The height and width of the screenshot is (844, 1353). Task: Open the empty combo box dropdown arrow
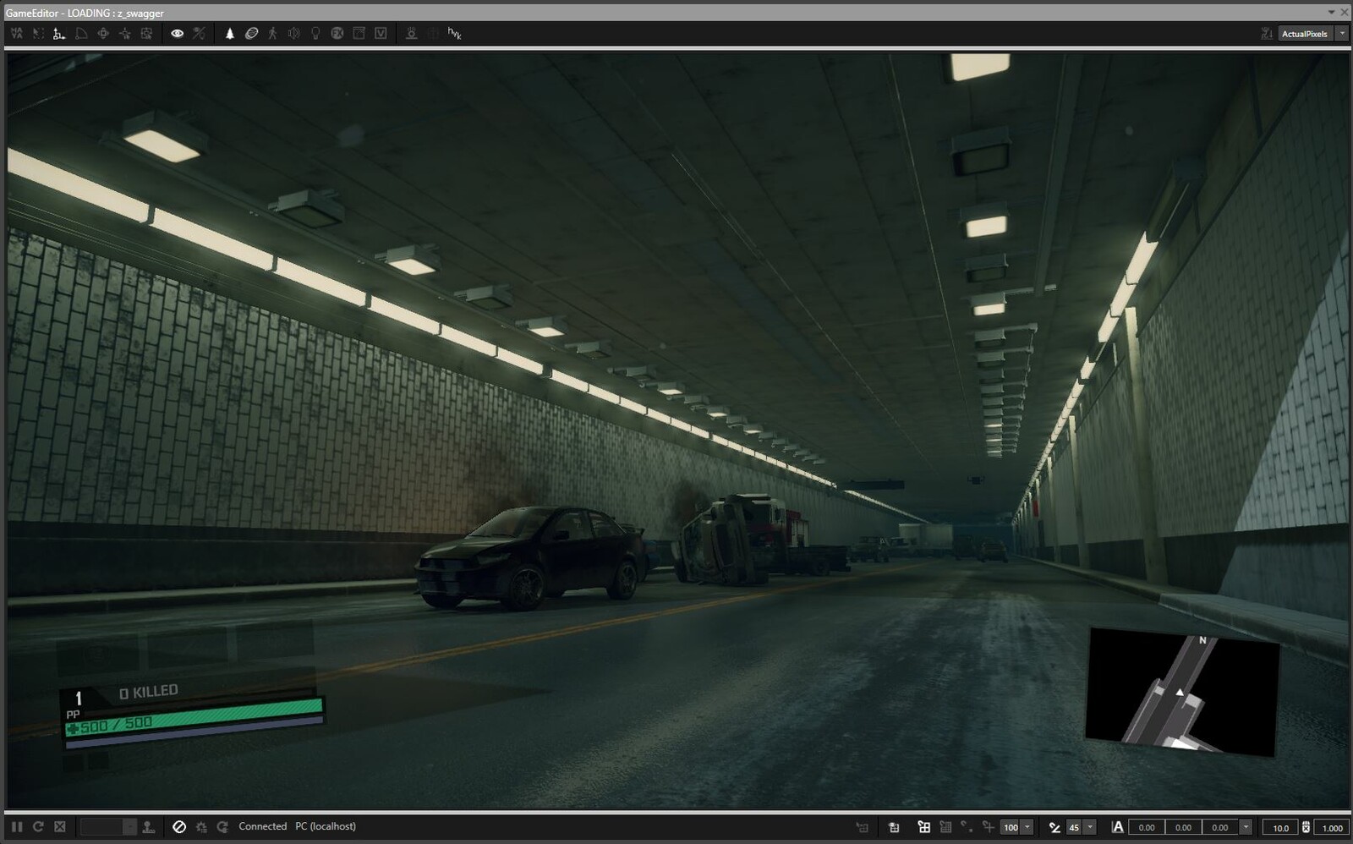pyautogui.click(x=129, y=827)
